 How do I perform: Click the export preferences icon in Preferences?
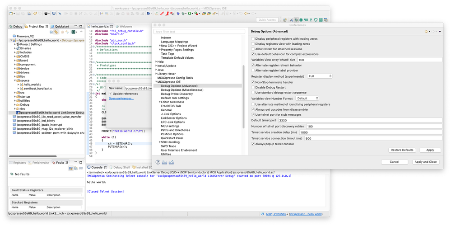(x=171, y=162)
